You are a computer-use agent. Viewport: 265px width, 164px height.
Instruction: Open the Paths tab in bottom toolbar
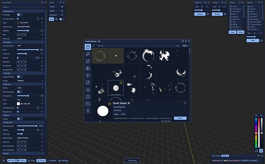[x=41, y=161]
